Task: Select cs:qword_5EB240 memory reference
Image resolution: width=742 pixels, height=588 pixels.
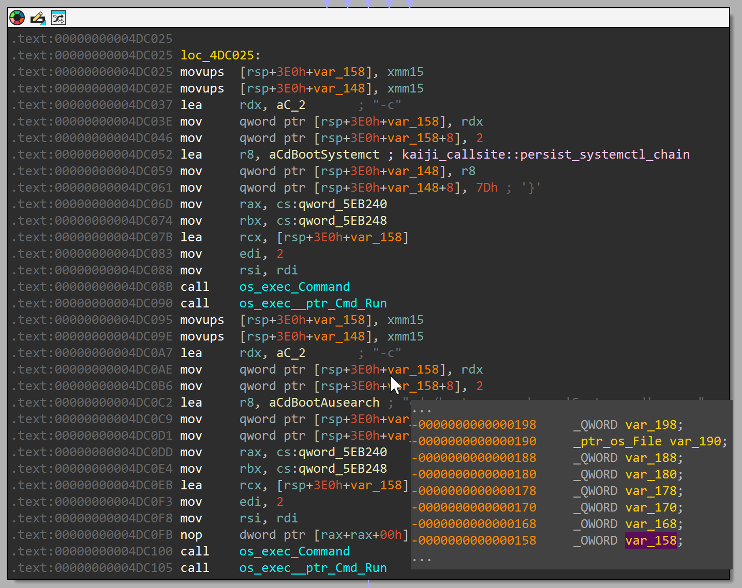Action: click(331, 204)
